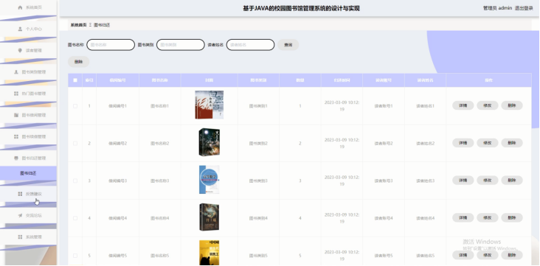This screenshot has width=540, height=266.
Task: Click 修改 for row 借阅编号2
Action: pos(488,143)
